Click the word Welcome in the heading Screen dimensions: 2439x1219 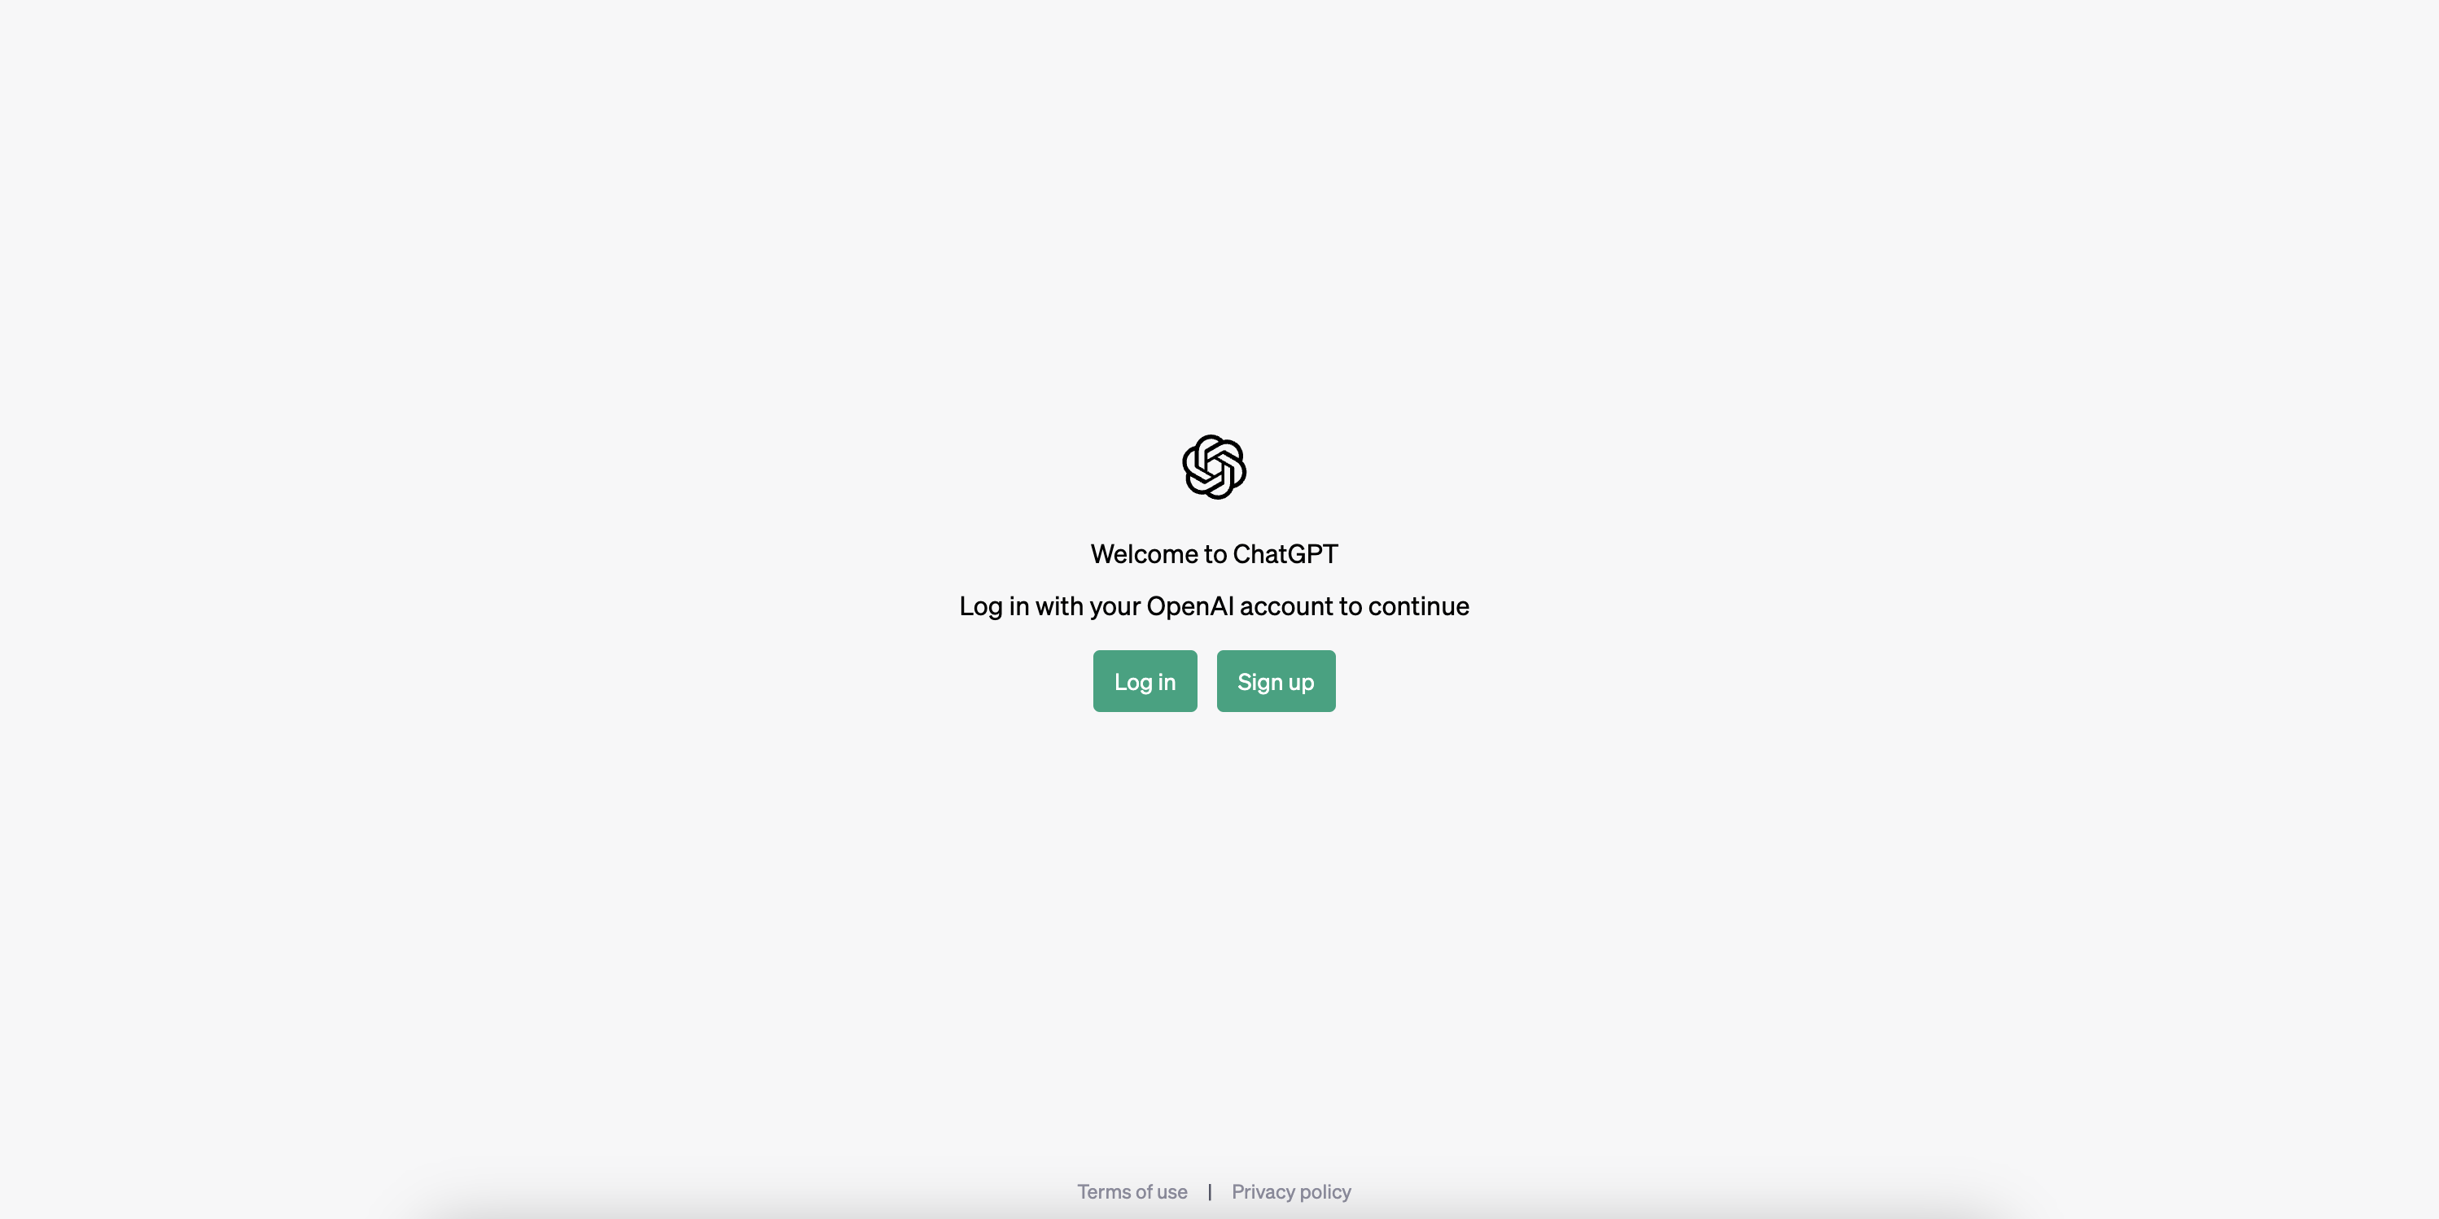pos(1144,553)
